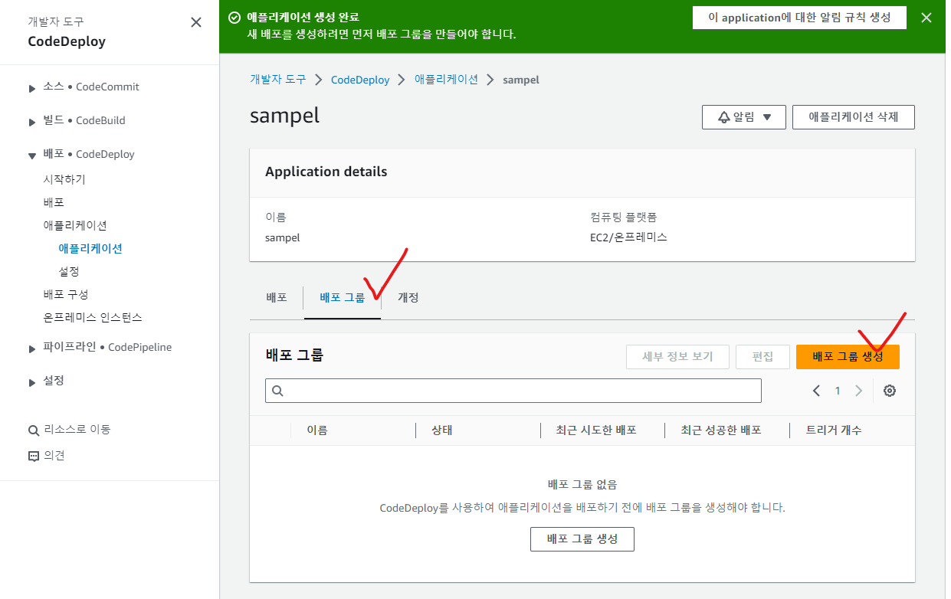
Task: Click the search magnifier in 리소스로 이동
Action: 33,430
